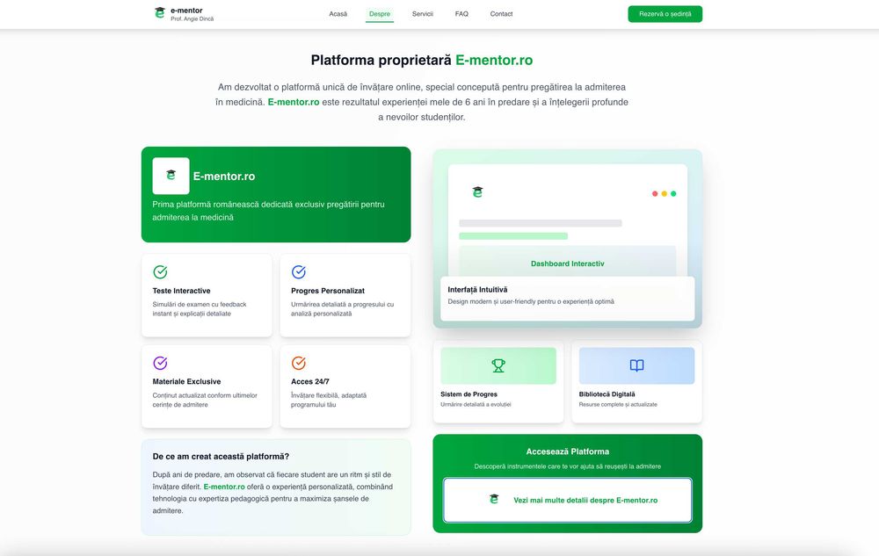Click the orange check icon above Acces 24/7
The height and width of the screenshot is (556, 879).
click(x=299, y=363)
